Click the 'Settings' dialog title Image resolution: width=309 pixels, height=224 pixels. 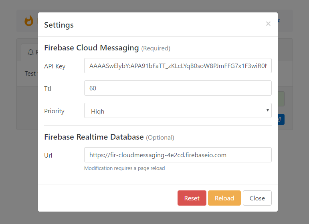59,25
